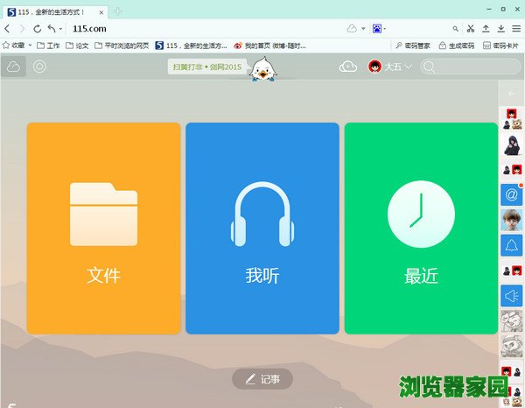This screenshot has width=525, height=408.
Task: Click the @ mentions icon in sidebar
Action: [x=511, y=195]
